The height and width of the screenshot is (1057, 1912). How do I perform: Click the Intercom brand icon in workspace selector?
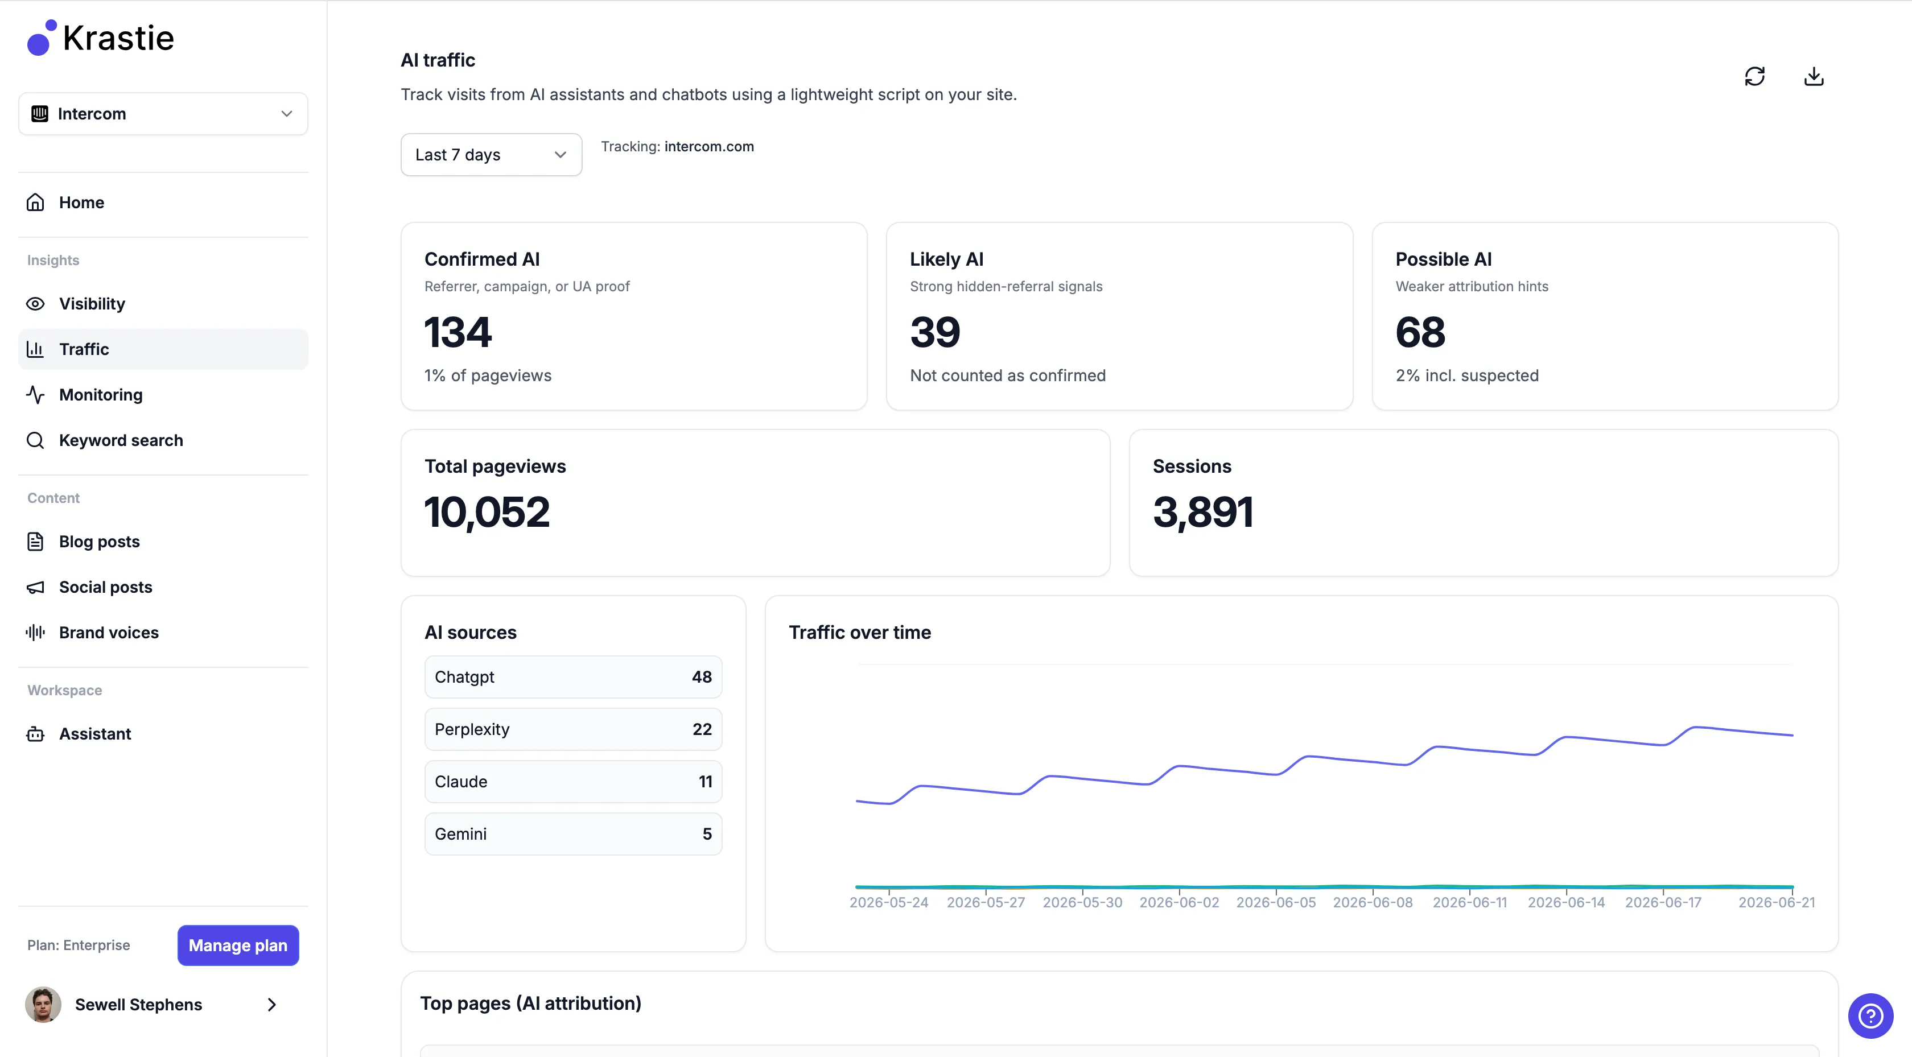(x=39, y=114)
